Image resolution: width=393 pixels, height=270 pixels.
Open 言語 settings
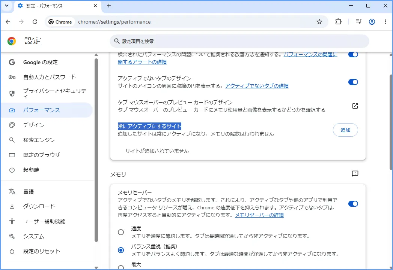[47, 191]
